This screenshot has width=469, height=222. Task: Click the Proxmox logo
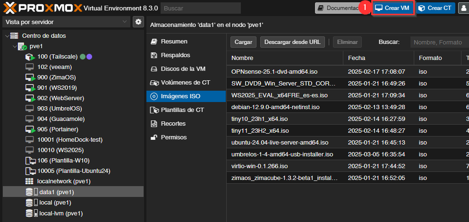pos(43,8)
